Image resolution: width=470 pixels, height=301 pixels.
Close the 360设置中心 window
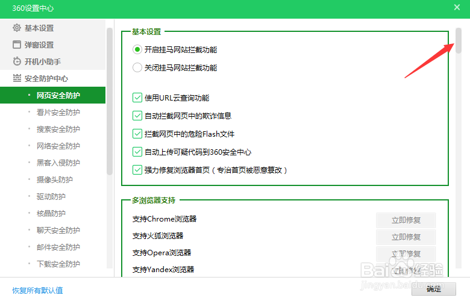(457, 7)
